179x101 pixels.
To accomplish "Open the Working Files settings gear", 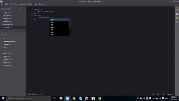I will click(x=20, y=9).
